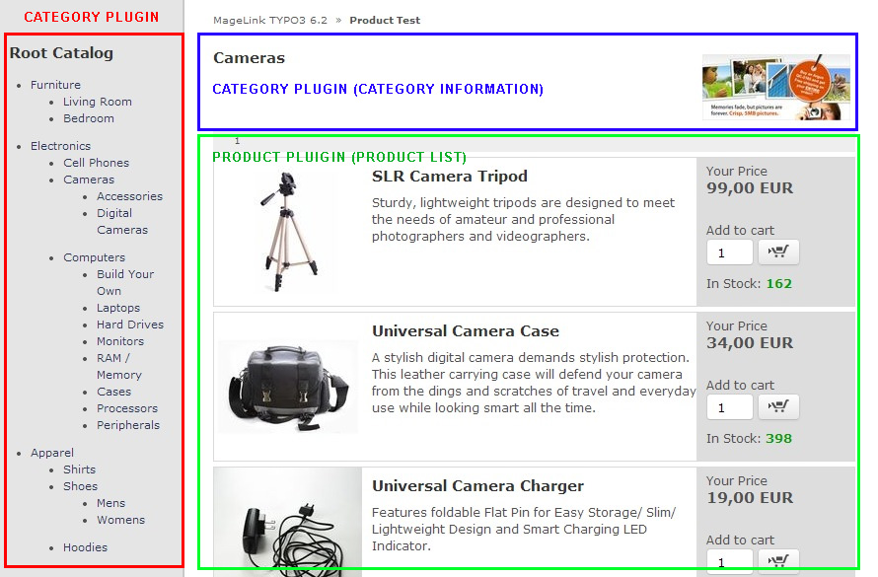Select the Furniture category in the catalog
878x577 pixels.
[x=55, y=85]
